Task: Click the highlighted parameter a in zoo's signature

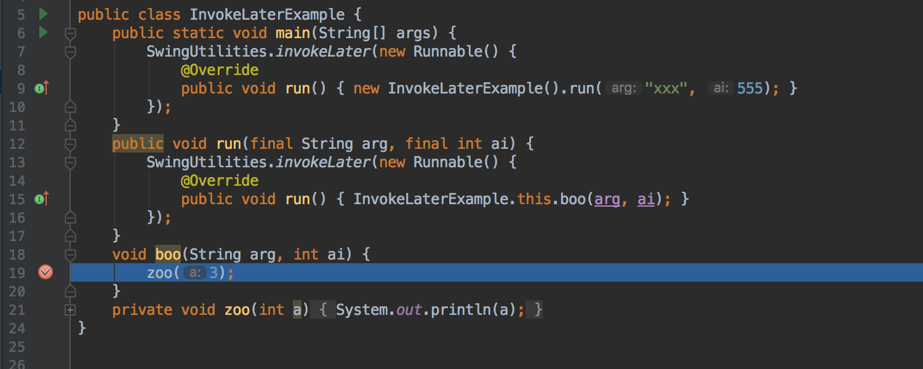Action: (297, 309)
